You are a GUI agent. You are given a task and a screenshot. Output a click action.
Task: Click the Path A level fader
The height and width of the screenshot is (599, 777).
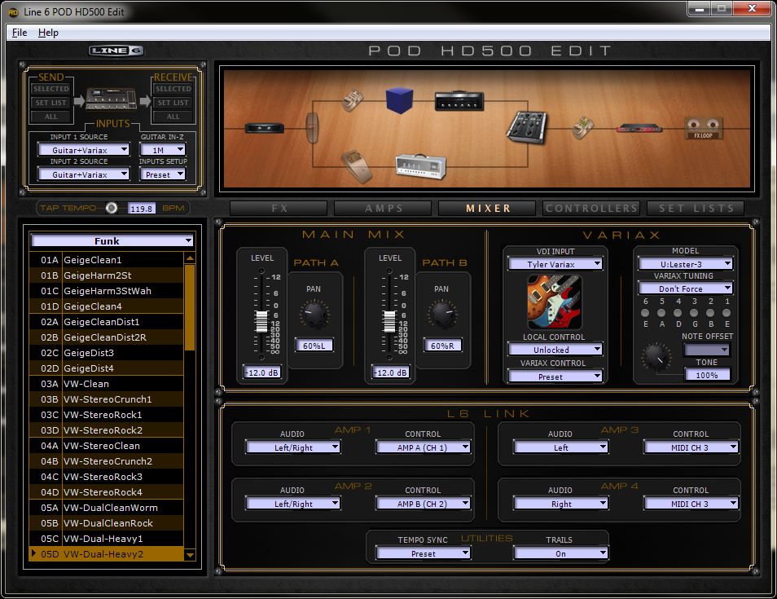[x=261, y=322]
